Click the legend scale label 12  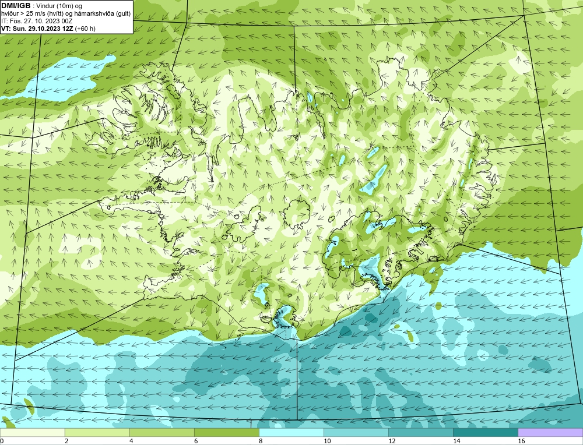[392, 441]
